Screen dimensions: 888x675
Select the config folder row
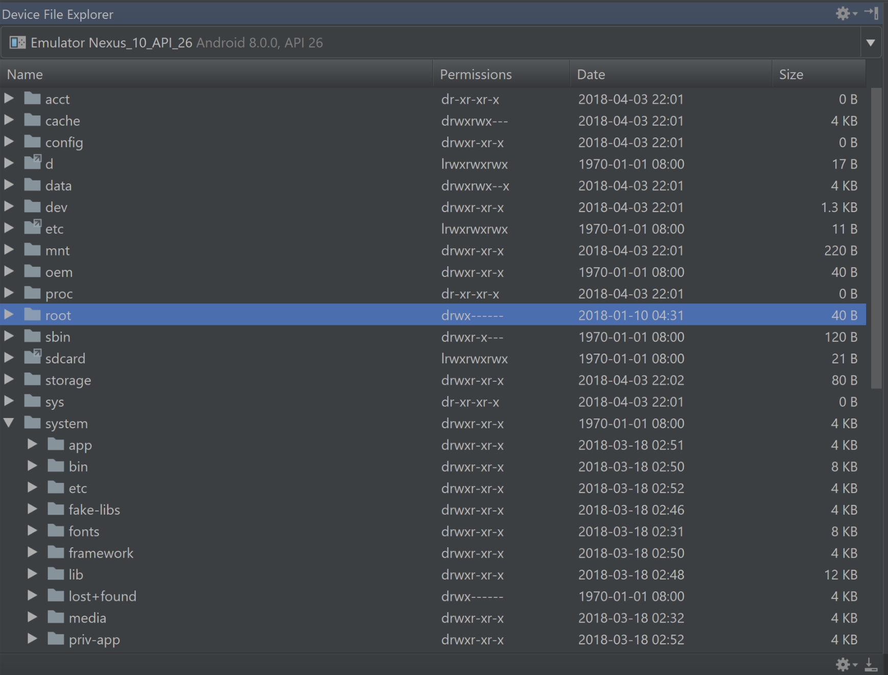(x=433, y=142)
